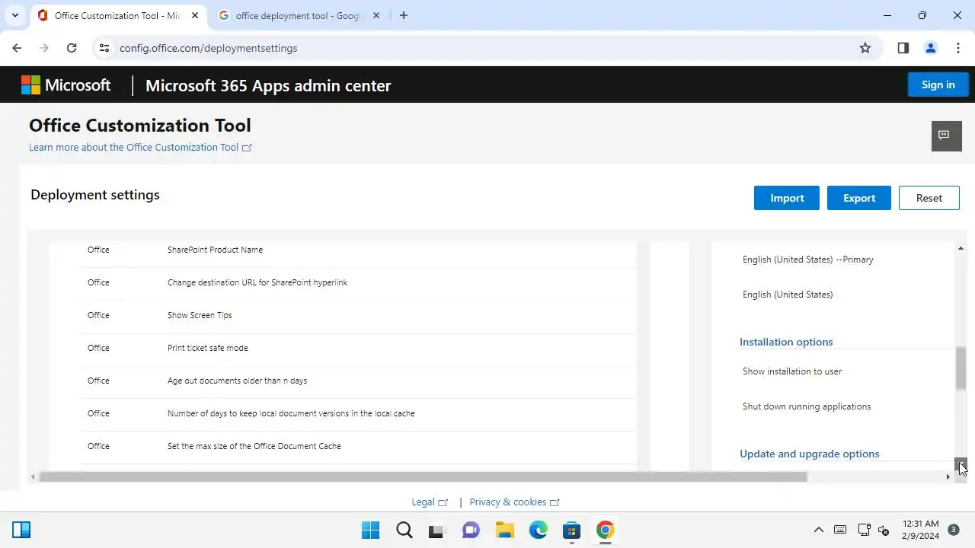
Task: Open notification center badge
Action: pyautogui.click(x=954, y=530)
